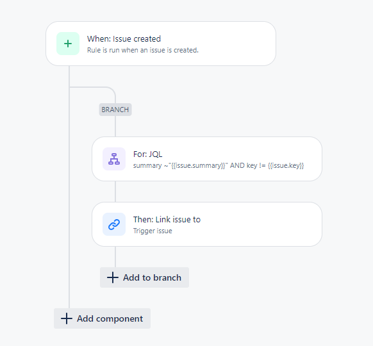This screenshot has width=373, height=346.
Task: Open the When: Issue created title
Action: pyautogui.click(x=124, y=38)
